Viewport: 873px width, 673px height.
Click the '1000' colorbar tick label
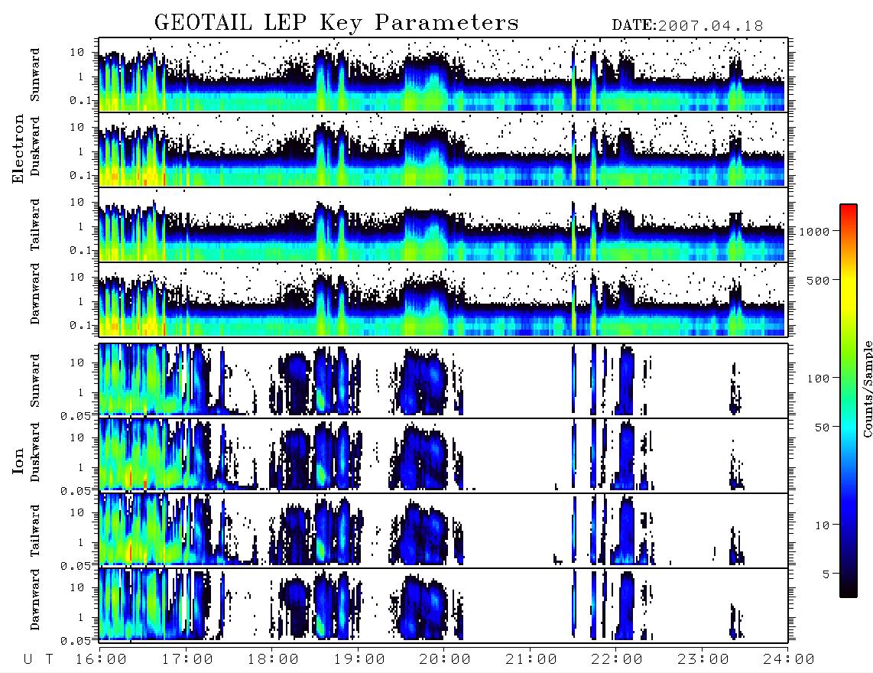click(815, 232)
